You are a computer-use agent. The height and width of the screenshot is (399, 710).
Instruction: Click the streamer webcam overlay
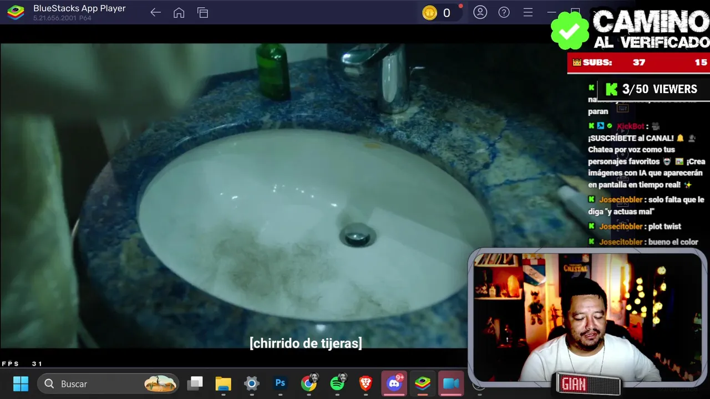pos(587,317)
